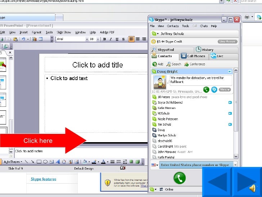
Task: Click the spelling status icon in PowerPoint status bar
Action: tap(123, 168)
